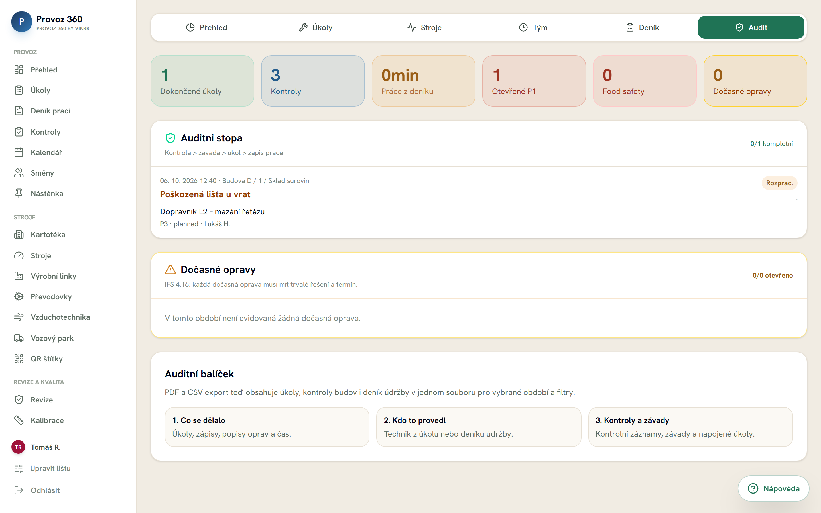Open the Vzduchotechnika wind icon

tap(19, 317)
